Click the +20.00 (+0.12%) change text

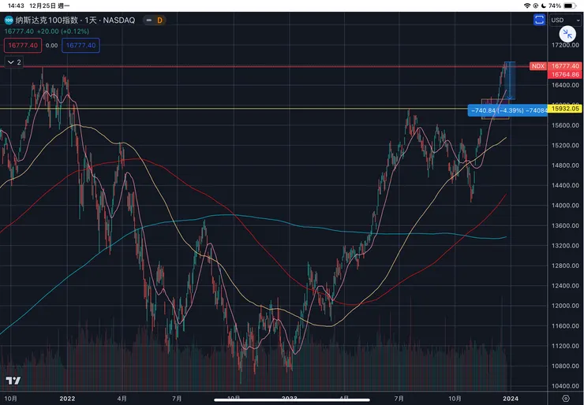[x=63, y=32]
